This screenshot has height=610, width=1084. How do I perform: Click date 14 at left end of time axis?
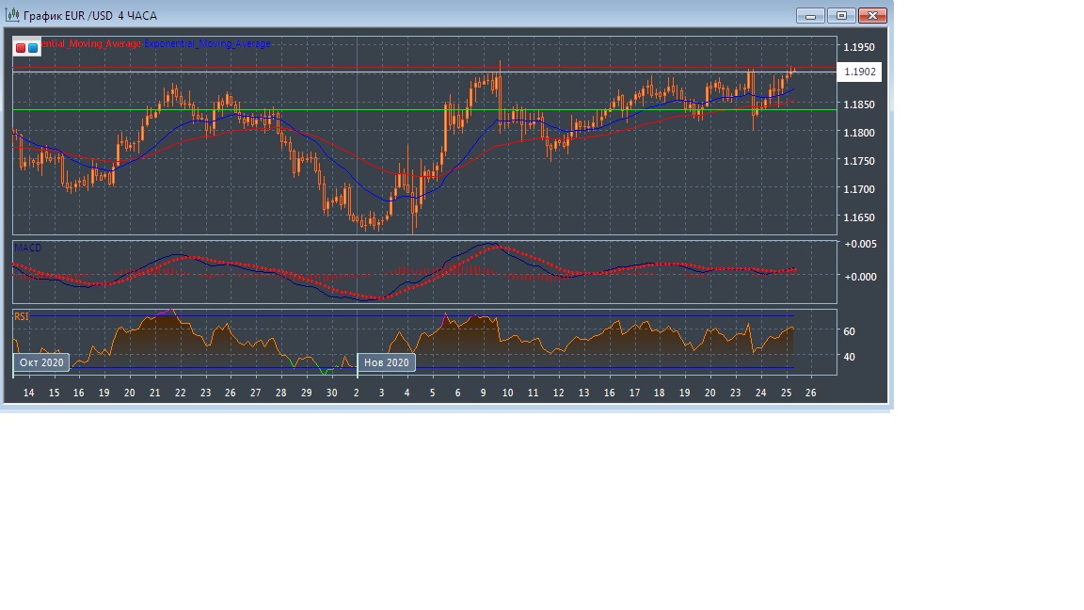click(x=28, y=393)
